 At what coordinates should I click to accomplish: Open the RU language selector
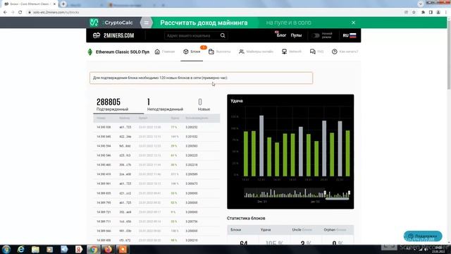point(350,35)
